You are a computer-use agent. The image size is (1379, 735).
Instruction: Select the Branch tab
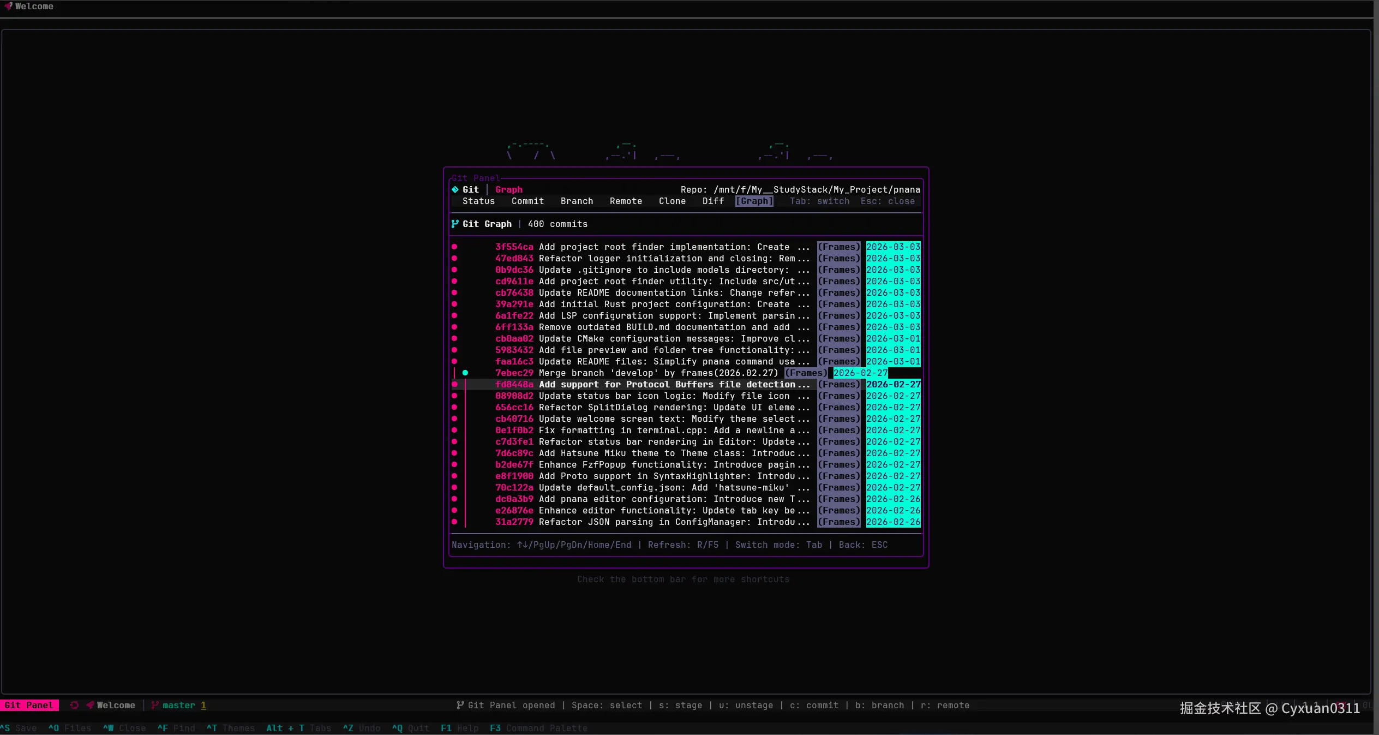577,201
